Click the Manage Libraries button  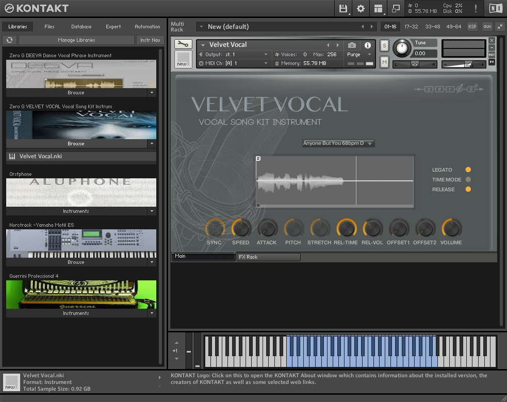pos(77,40)
